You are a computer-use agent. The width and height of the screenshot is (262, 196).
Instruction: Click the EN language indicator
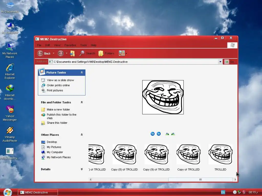223,192
